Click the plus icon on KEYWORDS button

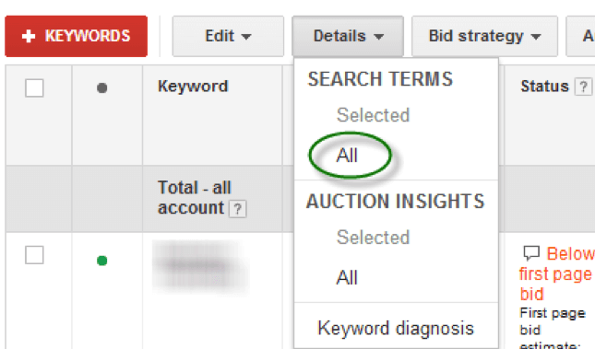(x=29, y=36)
